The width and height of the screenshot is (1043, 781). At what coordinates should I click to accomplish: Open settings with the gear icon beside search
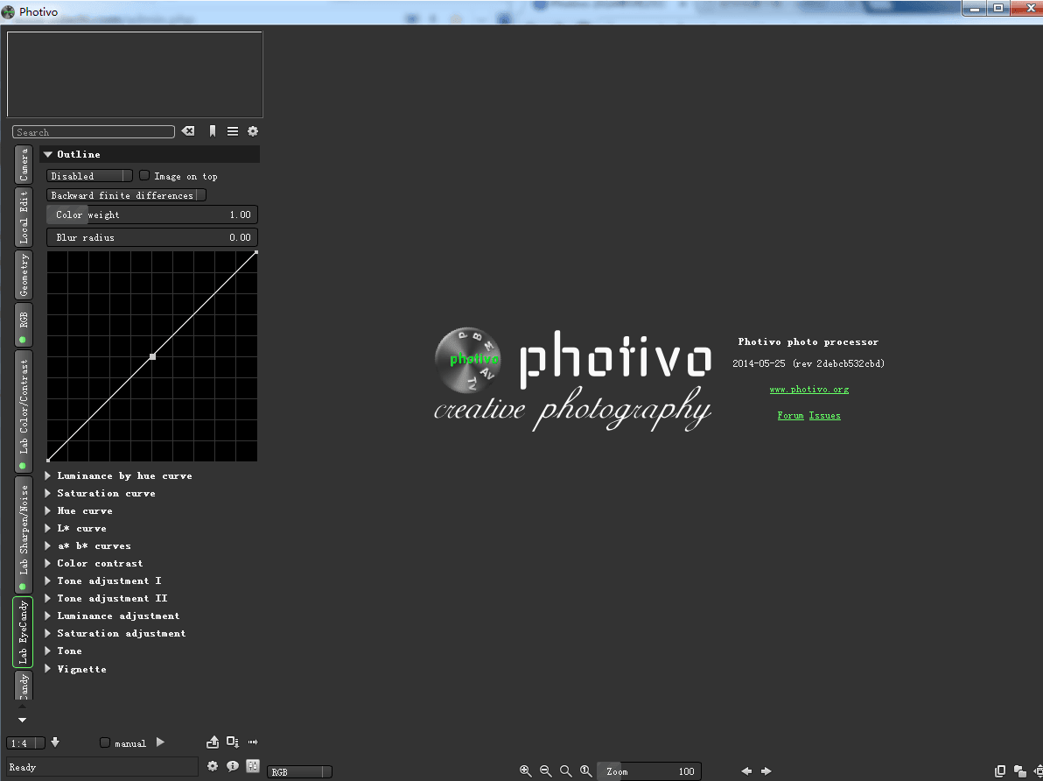coord(253,130)
